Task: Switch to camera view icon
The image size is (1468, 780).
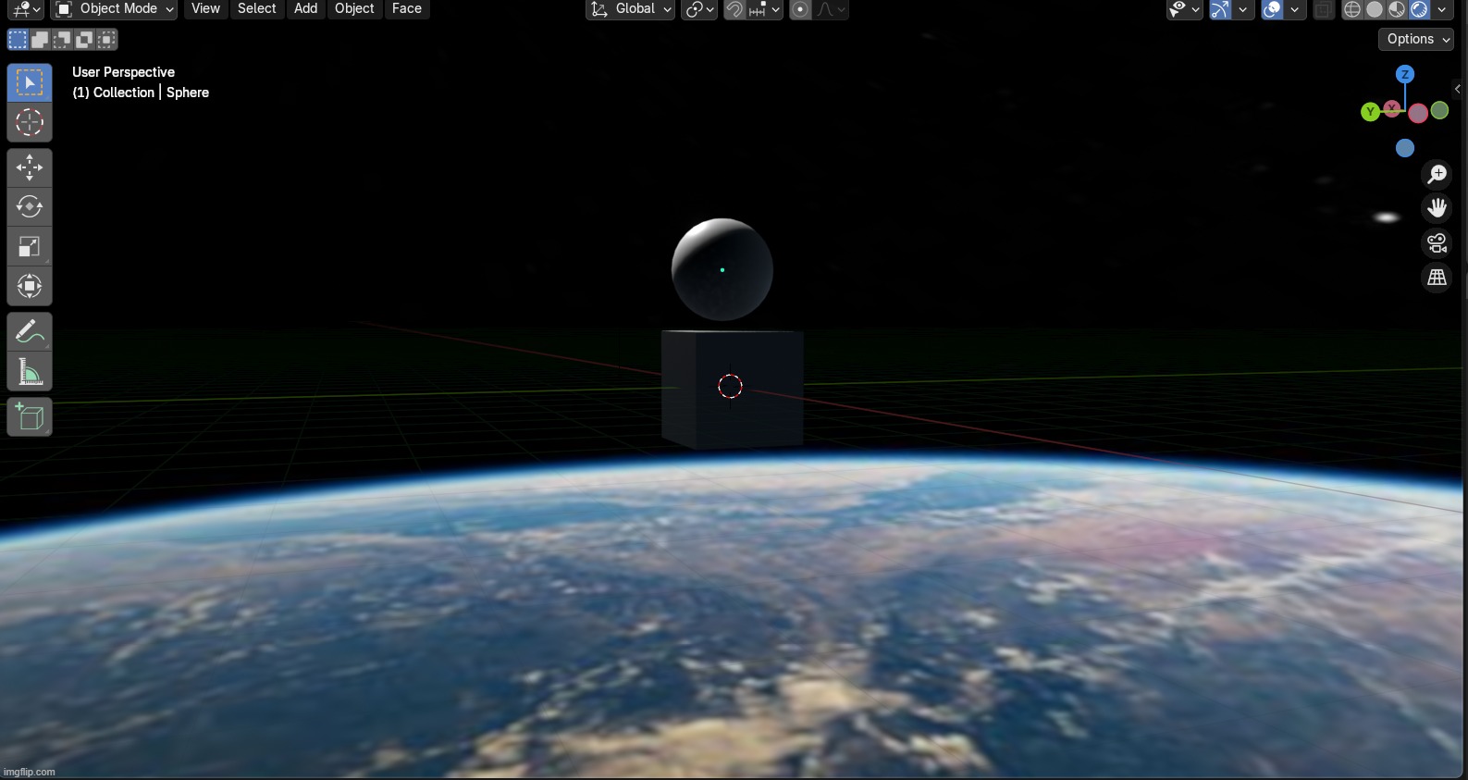Action: pyautogui.click(x=1437, y=243)
